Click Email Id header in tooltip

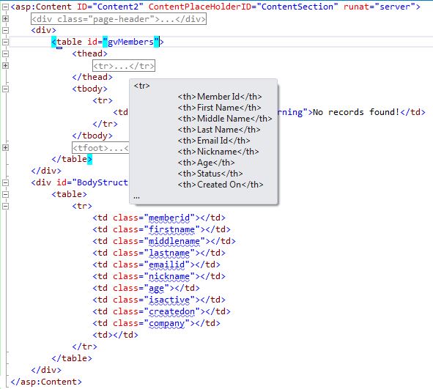click(214, 141)
